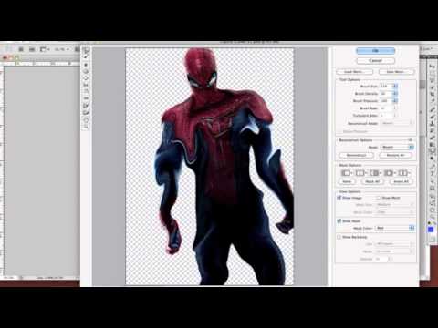Open Invert Selection mask option menu
The width and height of the screenshot is (438, 328).
click(x=403, y=173)
